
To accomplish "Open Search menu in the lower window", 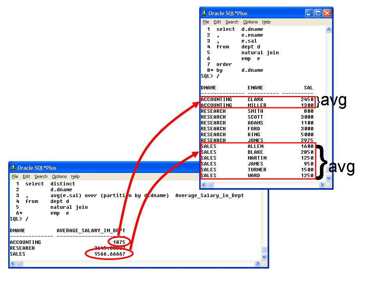I will [41, 177].
